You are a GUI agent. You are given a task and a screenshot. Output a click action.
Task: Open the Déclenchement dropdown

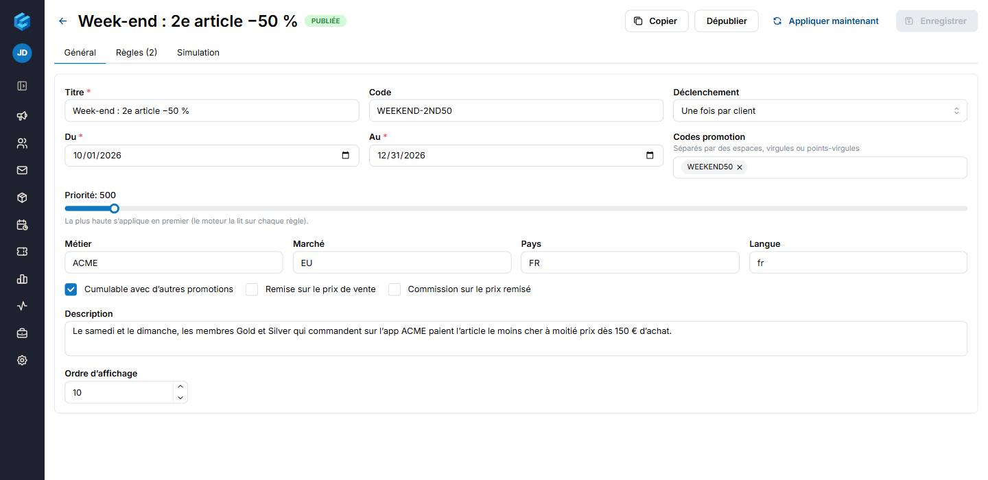pos(820,110)
